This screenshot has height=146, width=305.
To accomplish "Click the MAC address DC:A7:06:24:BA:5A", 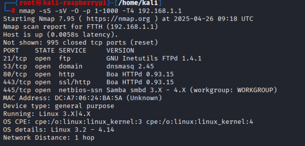I will [x=88, y=98].
